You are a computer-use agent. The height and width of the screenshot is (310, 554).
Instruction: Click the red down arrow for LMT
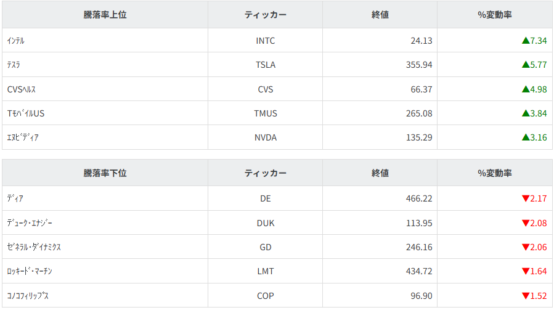coord(525,271)
